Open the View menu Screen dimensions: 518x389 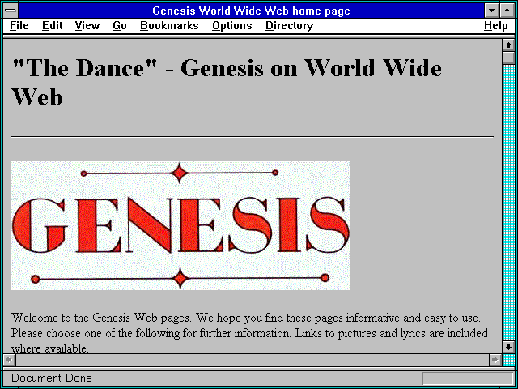pos(87,26)
